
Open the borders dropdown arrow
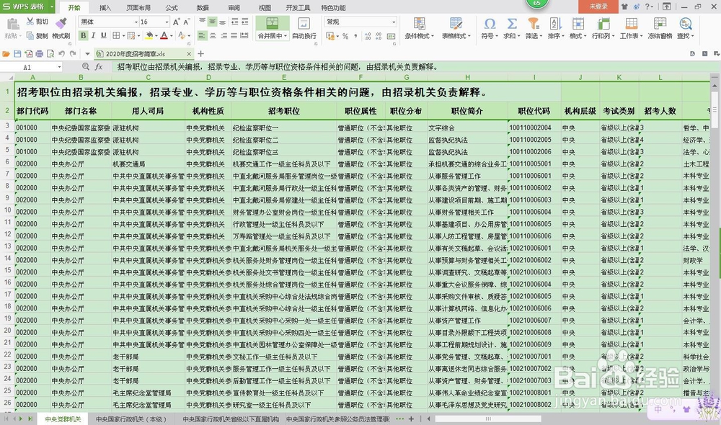[123, 35]
